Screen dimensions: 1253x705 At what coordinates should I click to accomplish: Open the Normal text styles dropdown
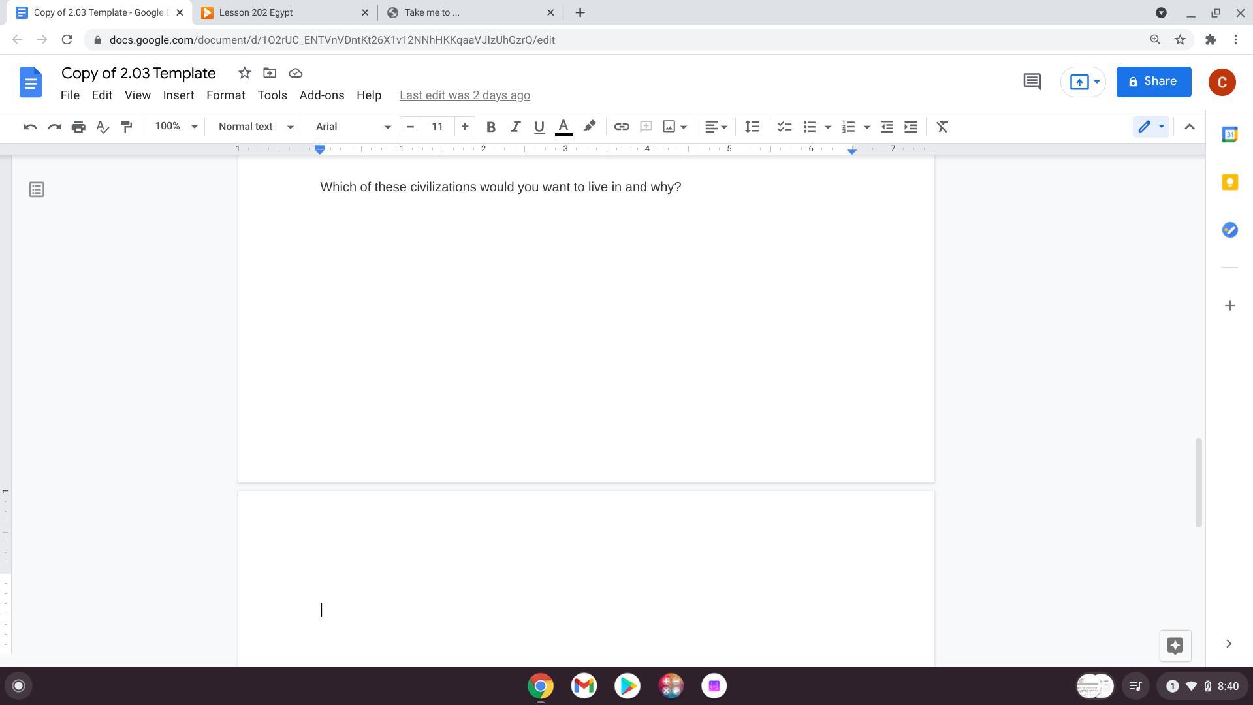[x=255, y=127]
